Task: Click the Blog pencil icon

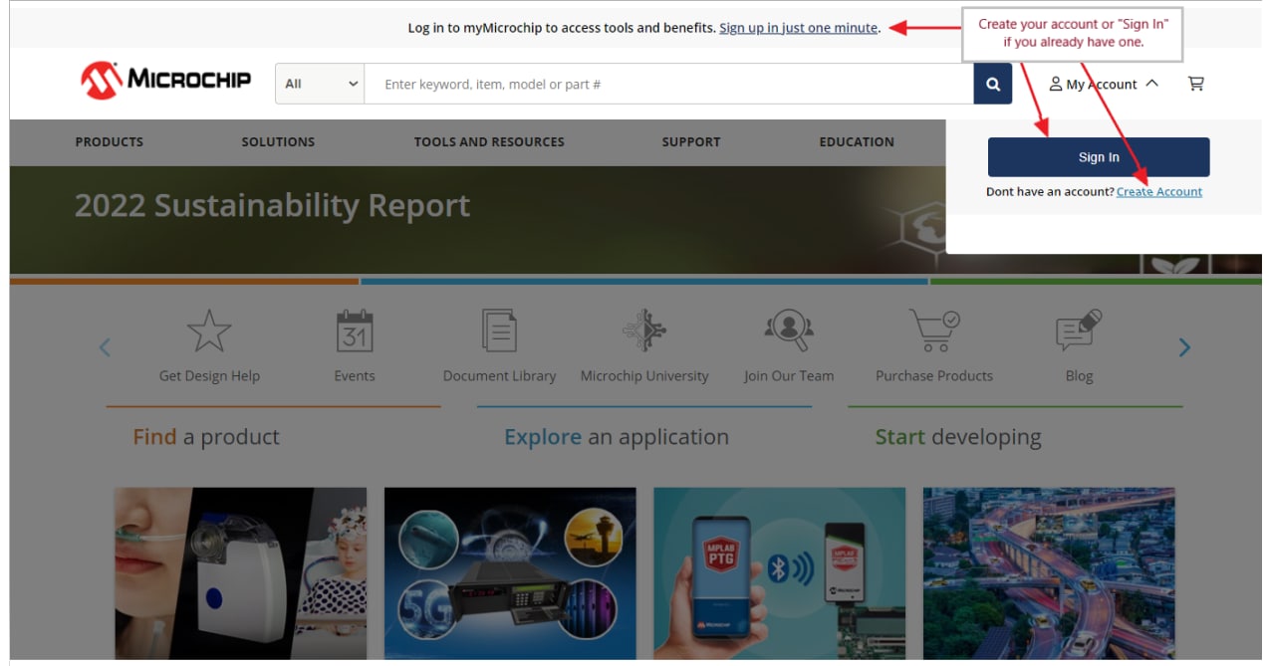Action: point(1079,330)
